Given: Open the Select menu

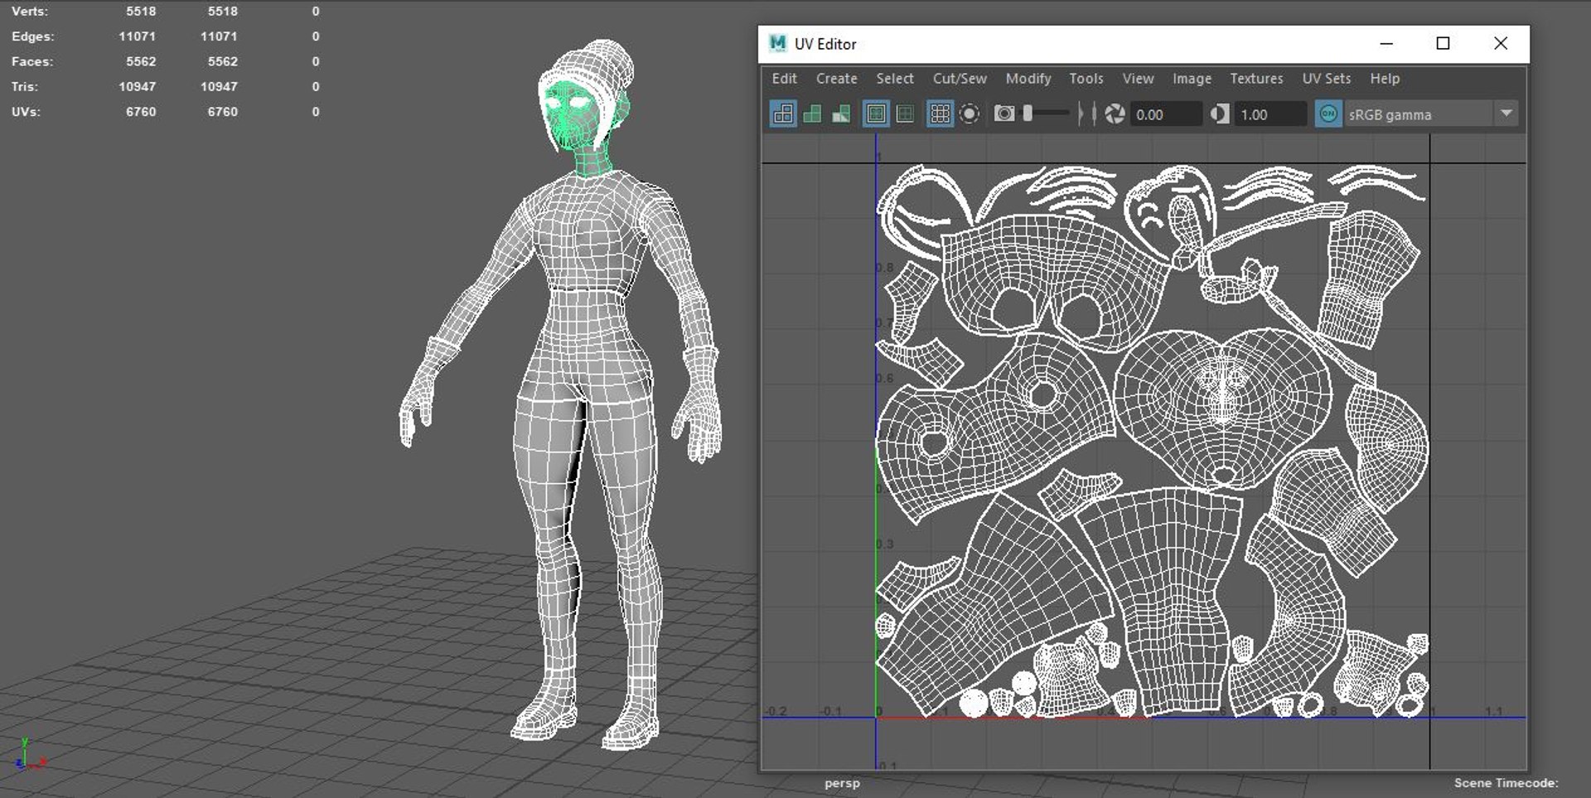Looking at the screenshot, I should [x=895, y=79].
